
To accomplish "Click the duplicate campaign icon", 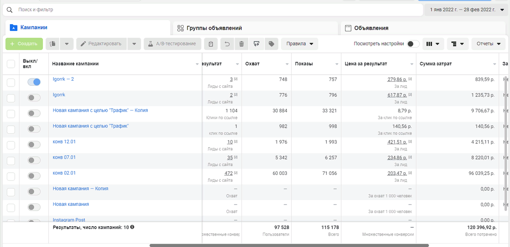I will (53, 44).
